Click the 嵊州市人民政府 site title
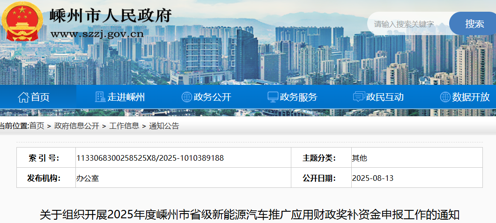 (x=111, y=16)
